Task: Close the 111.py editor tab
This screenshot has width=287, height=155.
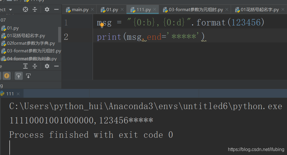Action: click(x=155, y=9)
